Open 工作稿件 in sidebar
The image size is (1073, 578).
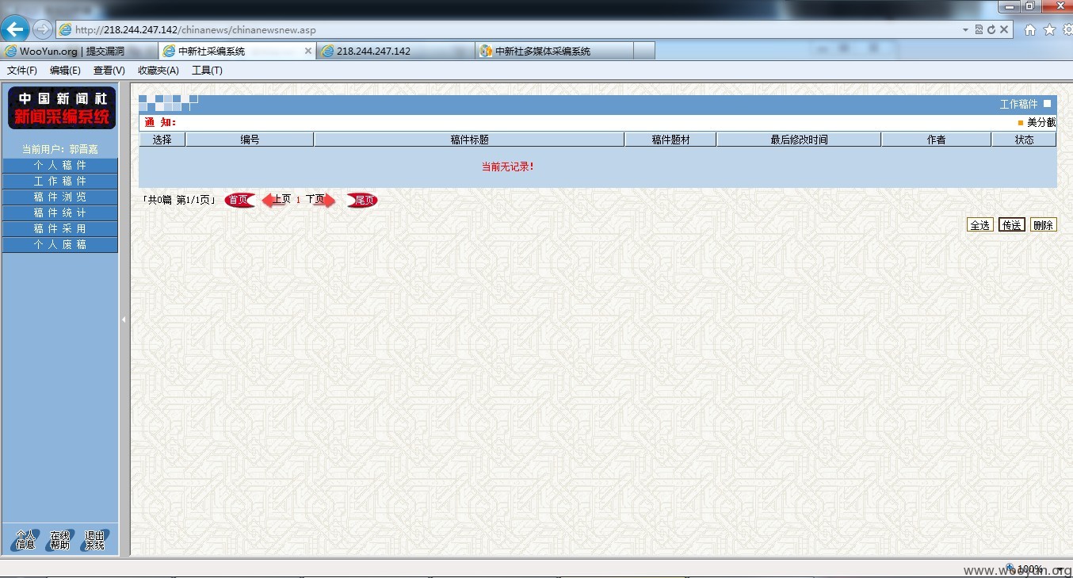pos(60,181)
